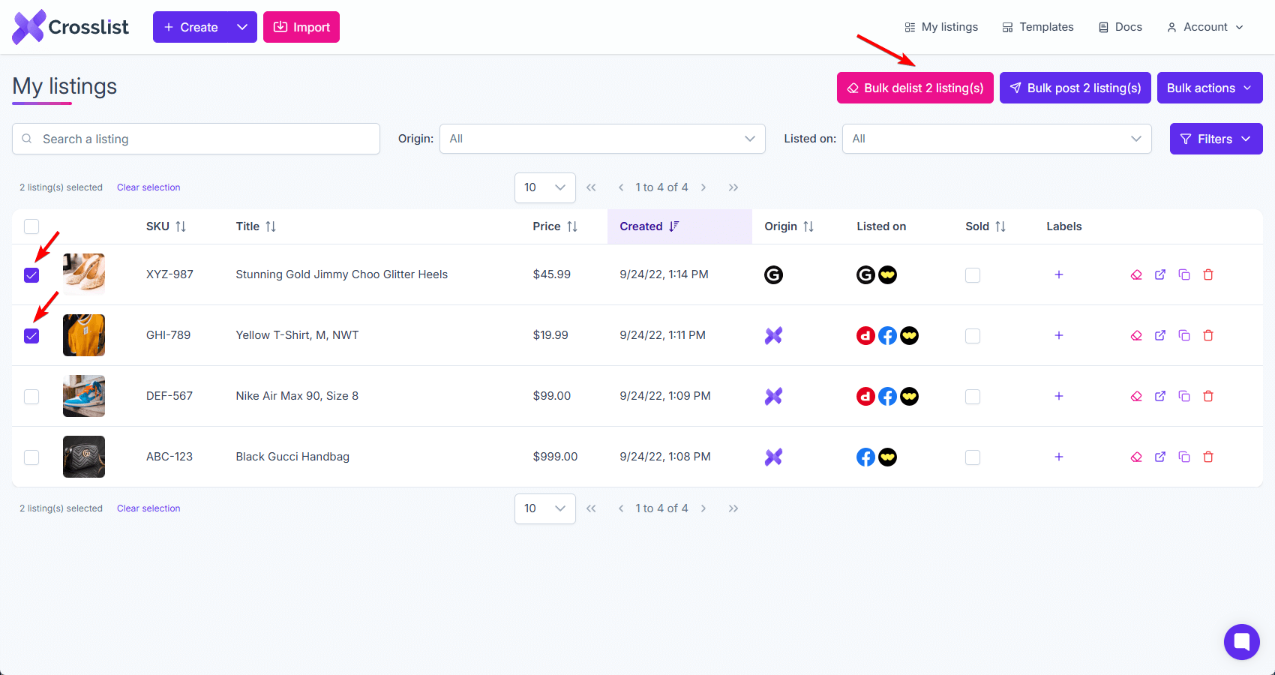This screenshot has width=1275, height=675.
Task: Click the top Clear selection link
Action: (x=148, y=187)
